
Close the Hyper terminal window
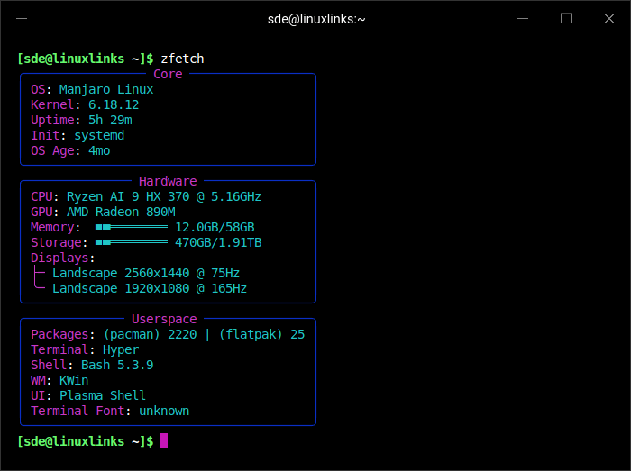tap(608, 18)
